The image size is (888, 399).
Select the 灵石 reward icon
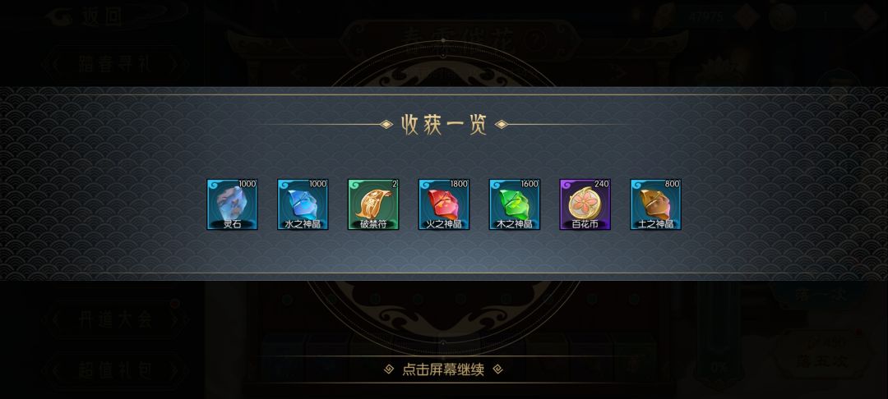(232, 204)
